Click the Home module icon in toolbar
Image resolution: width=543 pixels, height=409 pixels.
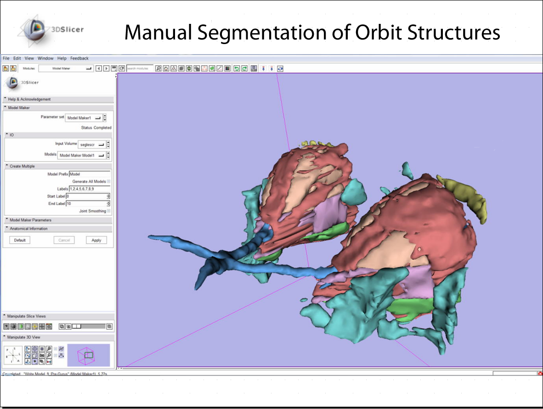[x=166, y=68]
